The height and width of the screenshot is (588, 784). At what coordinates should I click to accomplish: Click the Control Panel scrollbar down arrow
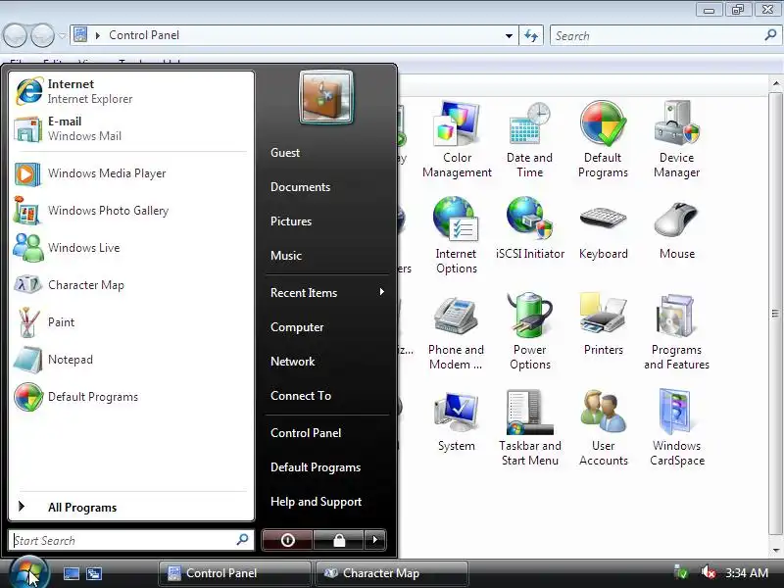tap(775, 550)
